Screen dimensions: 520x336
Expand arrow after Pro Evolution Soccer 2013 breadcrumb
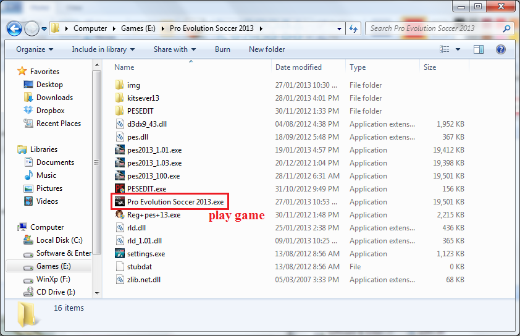pyautogui.click(x=261, y=29)
